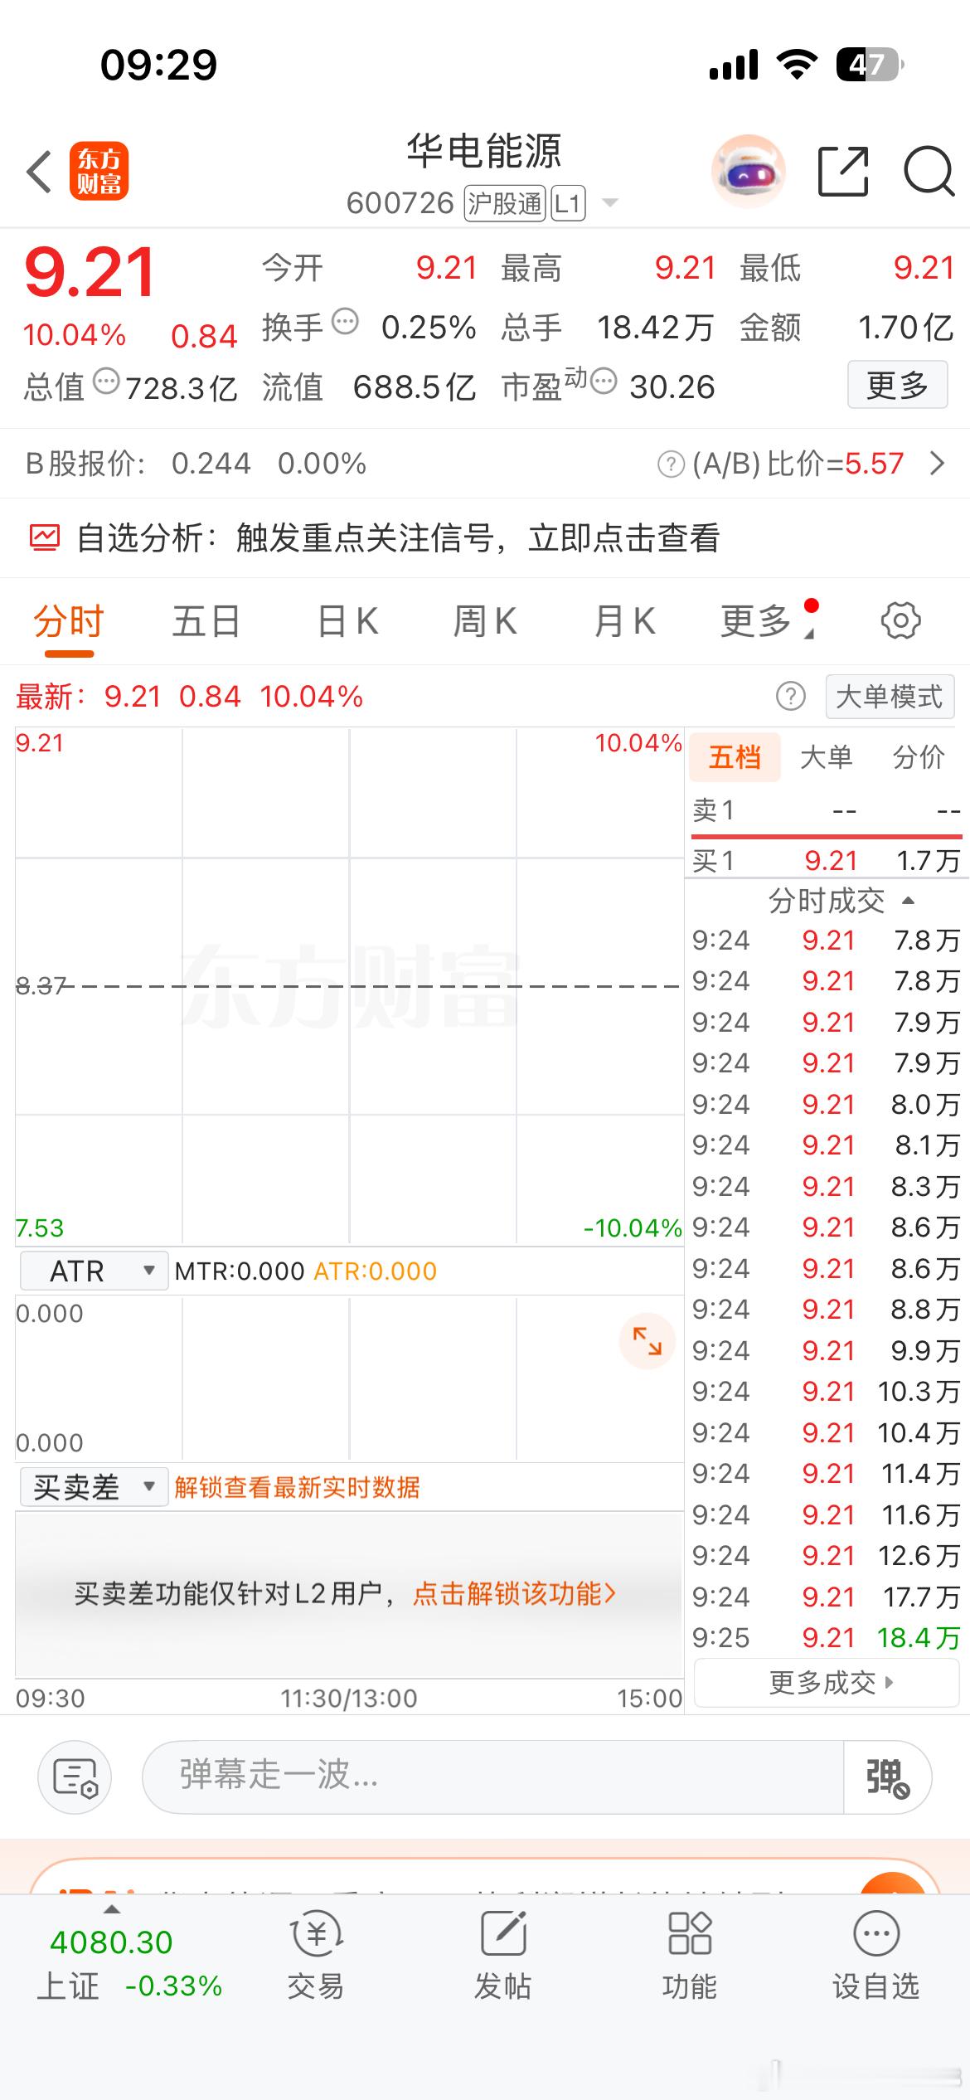Open 功能 functions icon

coord(689,1956)
